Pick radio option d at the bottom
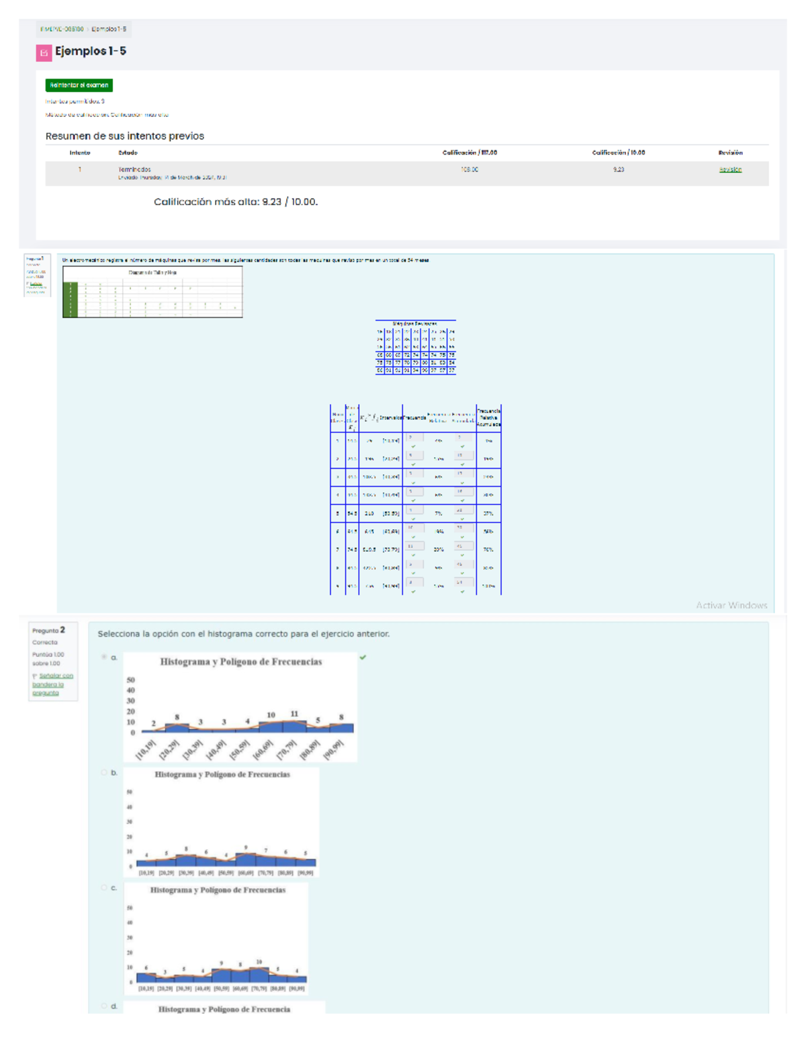806x1044 pixels. tap(104, 1006)
